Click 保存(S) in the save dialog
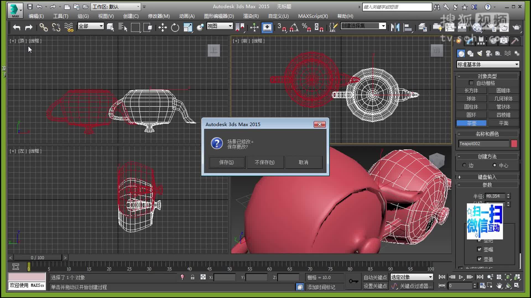531x298 pixels. tap(227, 162)
